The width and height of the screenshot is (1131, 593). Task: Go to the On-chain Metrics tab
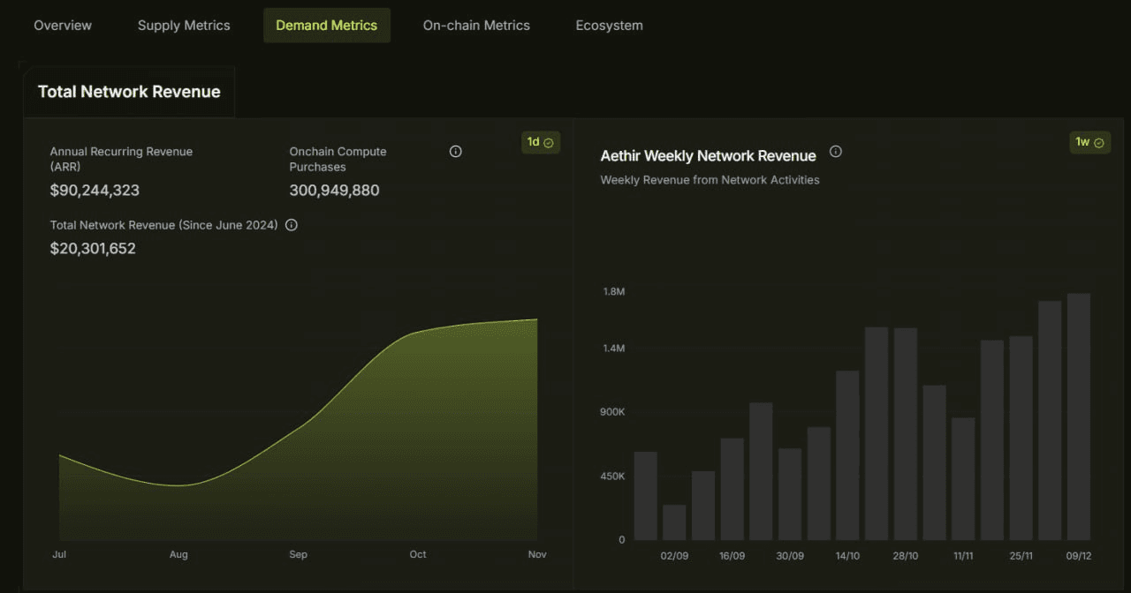pyautogui.click(x=476, y=26)
